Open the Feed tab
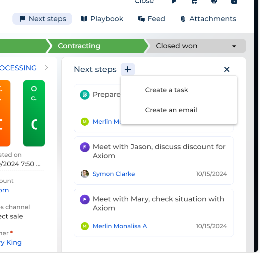 click(151, 19)
